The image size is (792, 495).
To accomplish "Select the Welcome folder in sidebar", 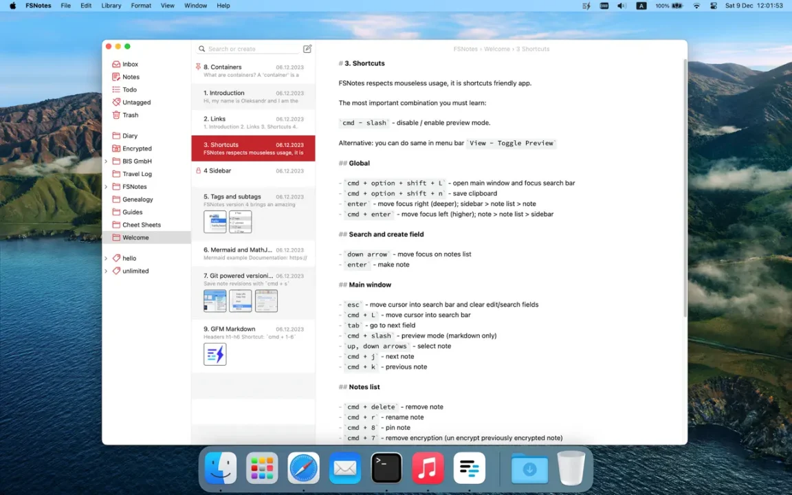I will [146, 237].
